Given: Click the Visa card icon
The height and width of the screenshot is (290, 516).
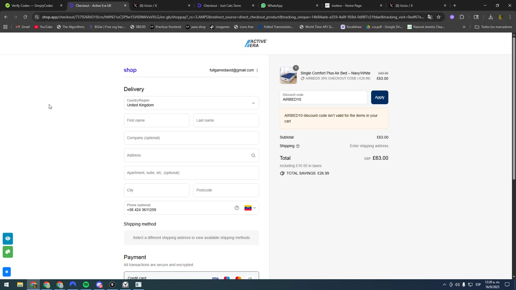Looking at the screenshot, I should tap(215, 278).
